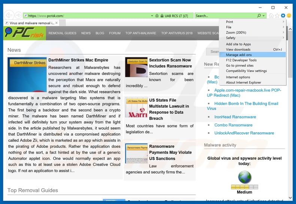Open the Tools gear icon
Viewport: 296px width, 204px height.
(x=283, y=15)
